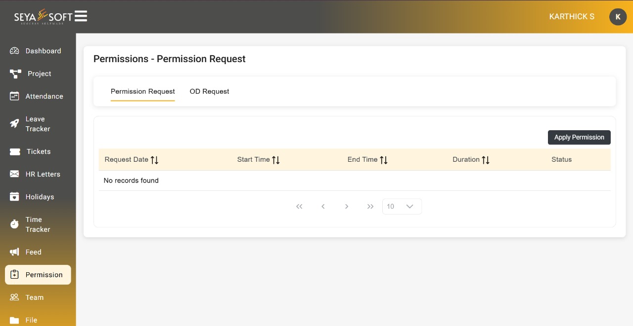Screen dimensions: 633x326
Task: Open Time Tracker stopwatch icon
Action: 14,224
